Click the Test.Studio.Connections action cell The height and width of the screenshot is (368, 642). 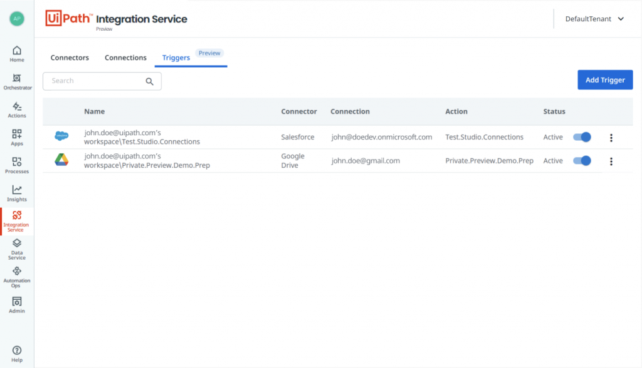point(485,137)
